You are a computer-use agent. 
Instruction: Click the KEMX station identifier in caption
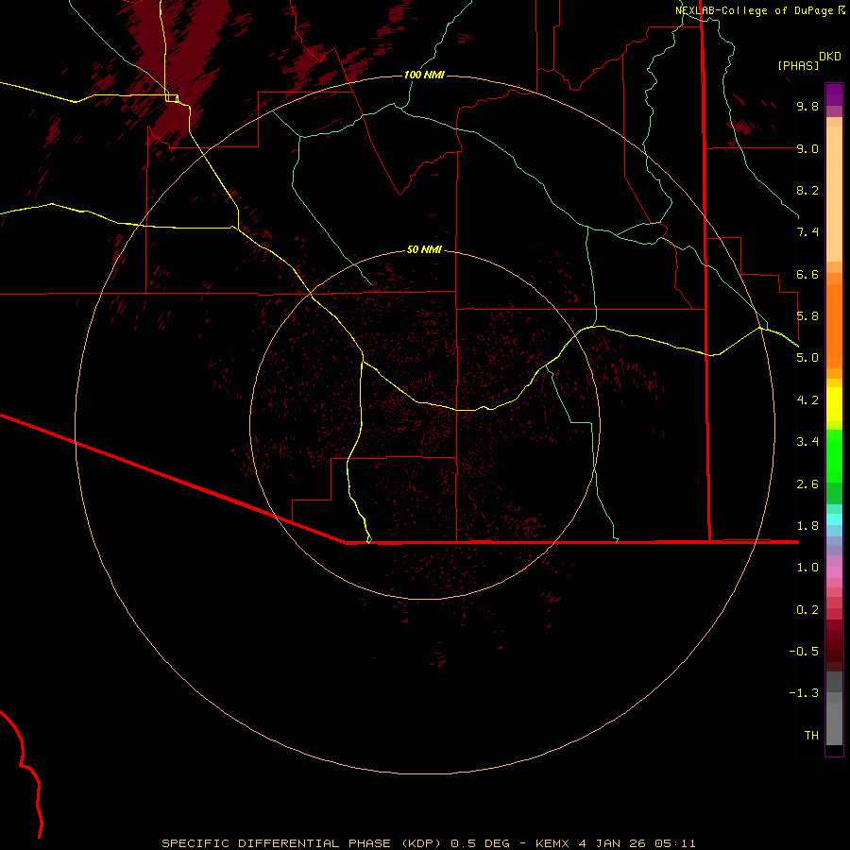point(552,843)
